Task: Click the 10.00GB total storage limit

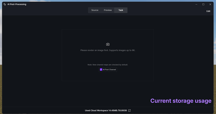Action: (x=123, y=111)
